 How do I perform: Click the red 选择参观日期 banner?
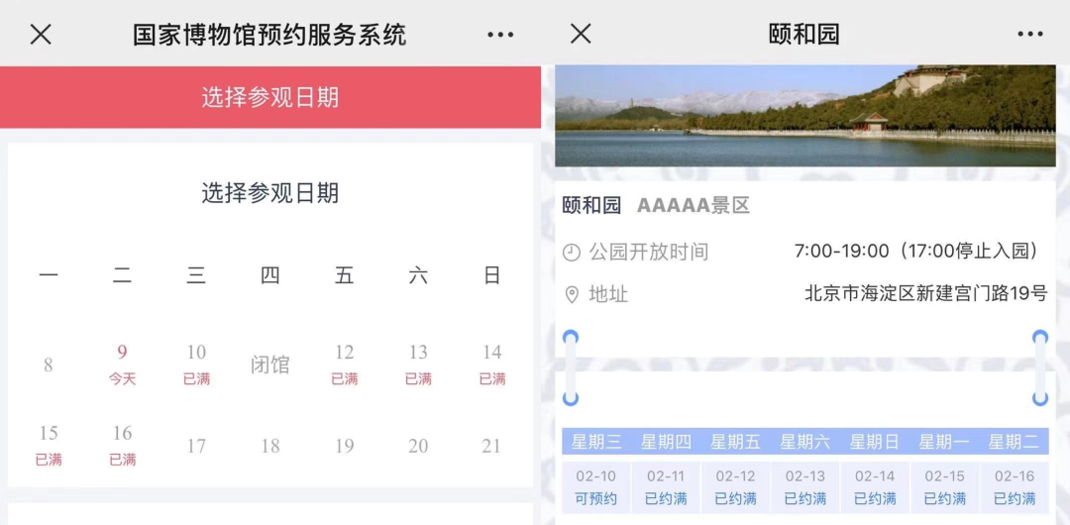[x=270, y=97]
